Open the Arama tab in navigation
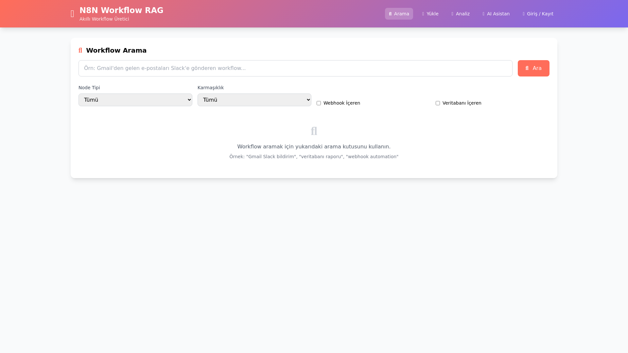Viewport: 628px width, 353px height. (399, 14)
